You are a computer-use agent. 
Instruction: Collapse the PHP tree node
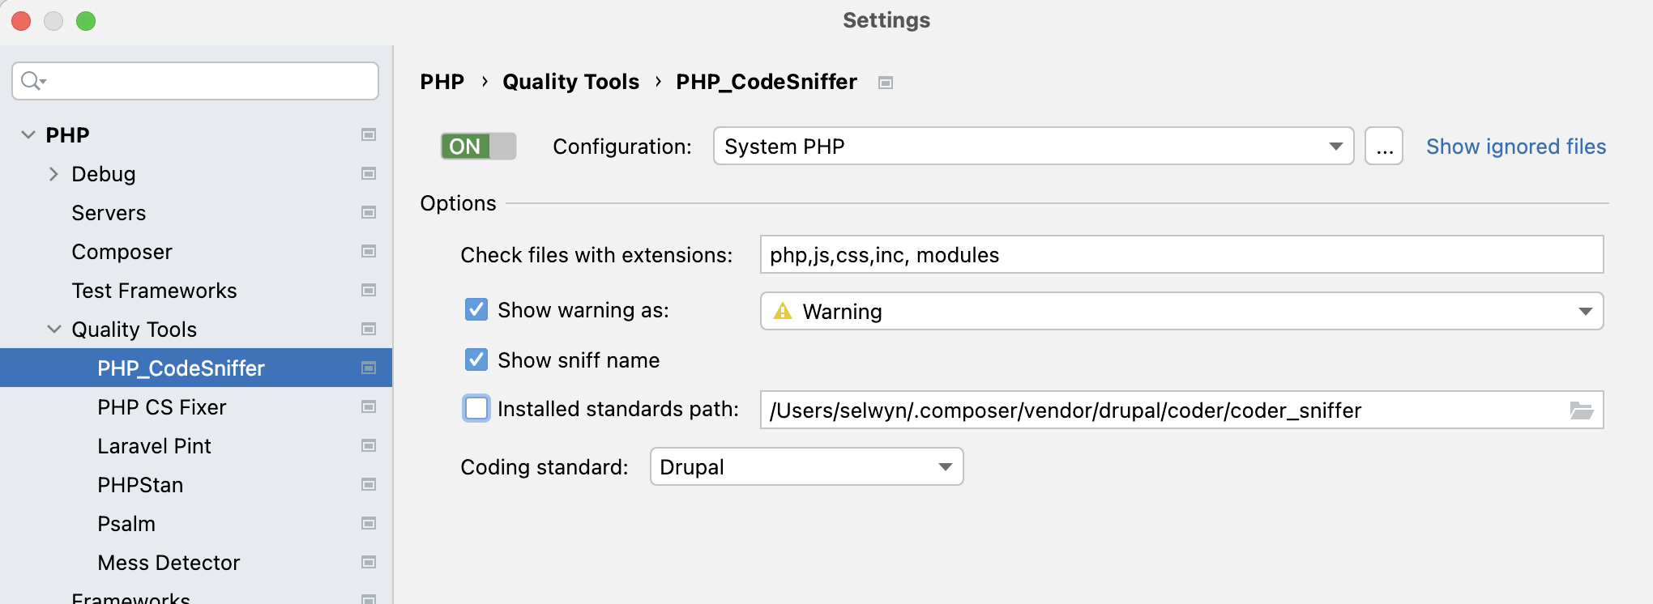pyautogui.click(x=28, y=134)
